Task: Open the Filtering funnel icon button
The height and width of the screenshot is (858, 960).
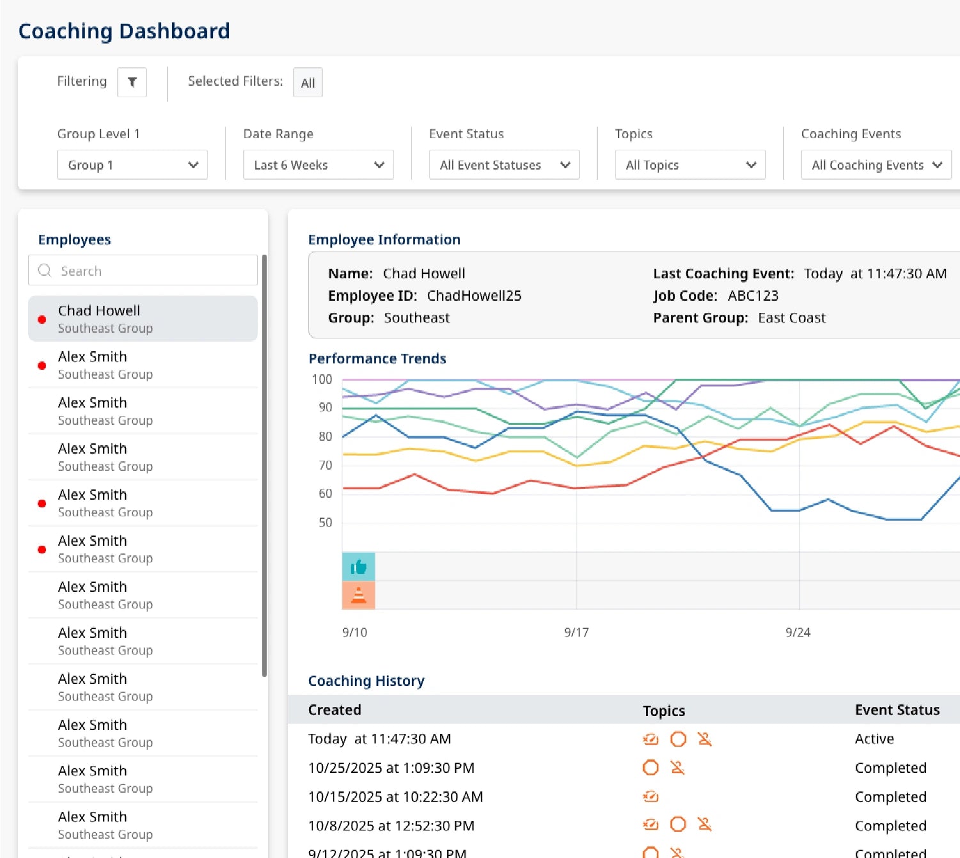Action: tap(132, 83)
